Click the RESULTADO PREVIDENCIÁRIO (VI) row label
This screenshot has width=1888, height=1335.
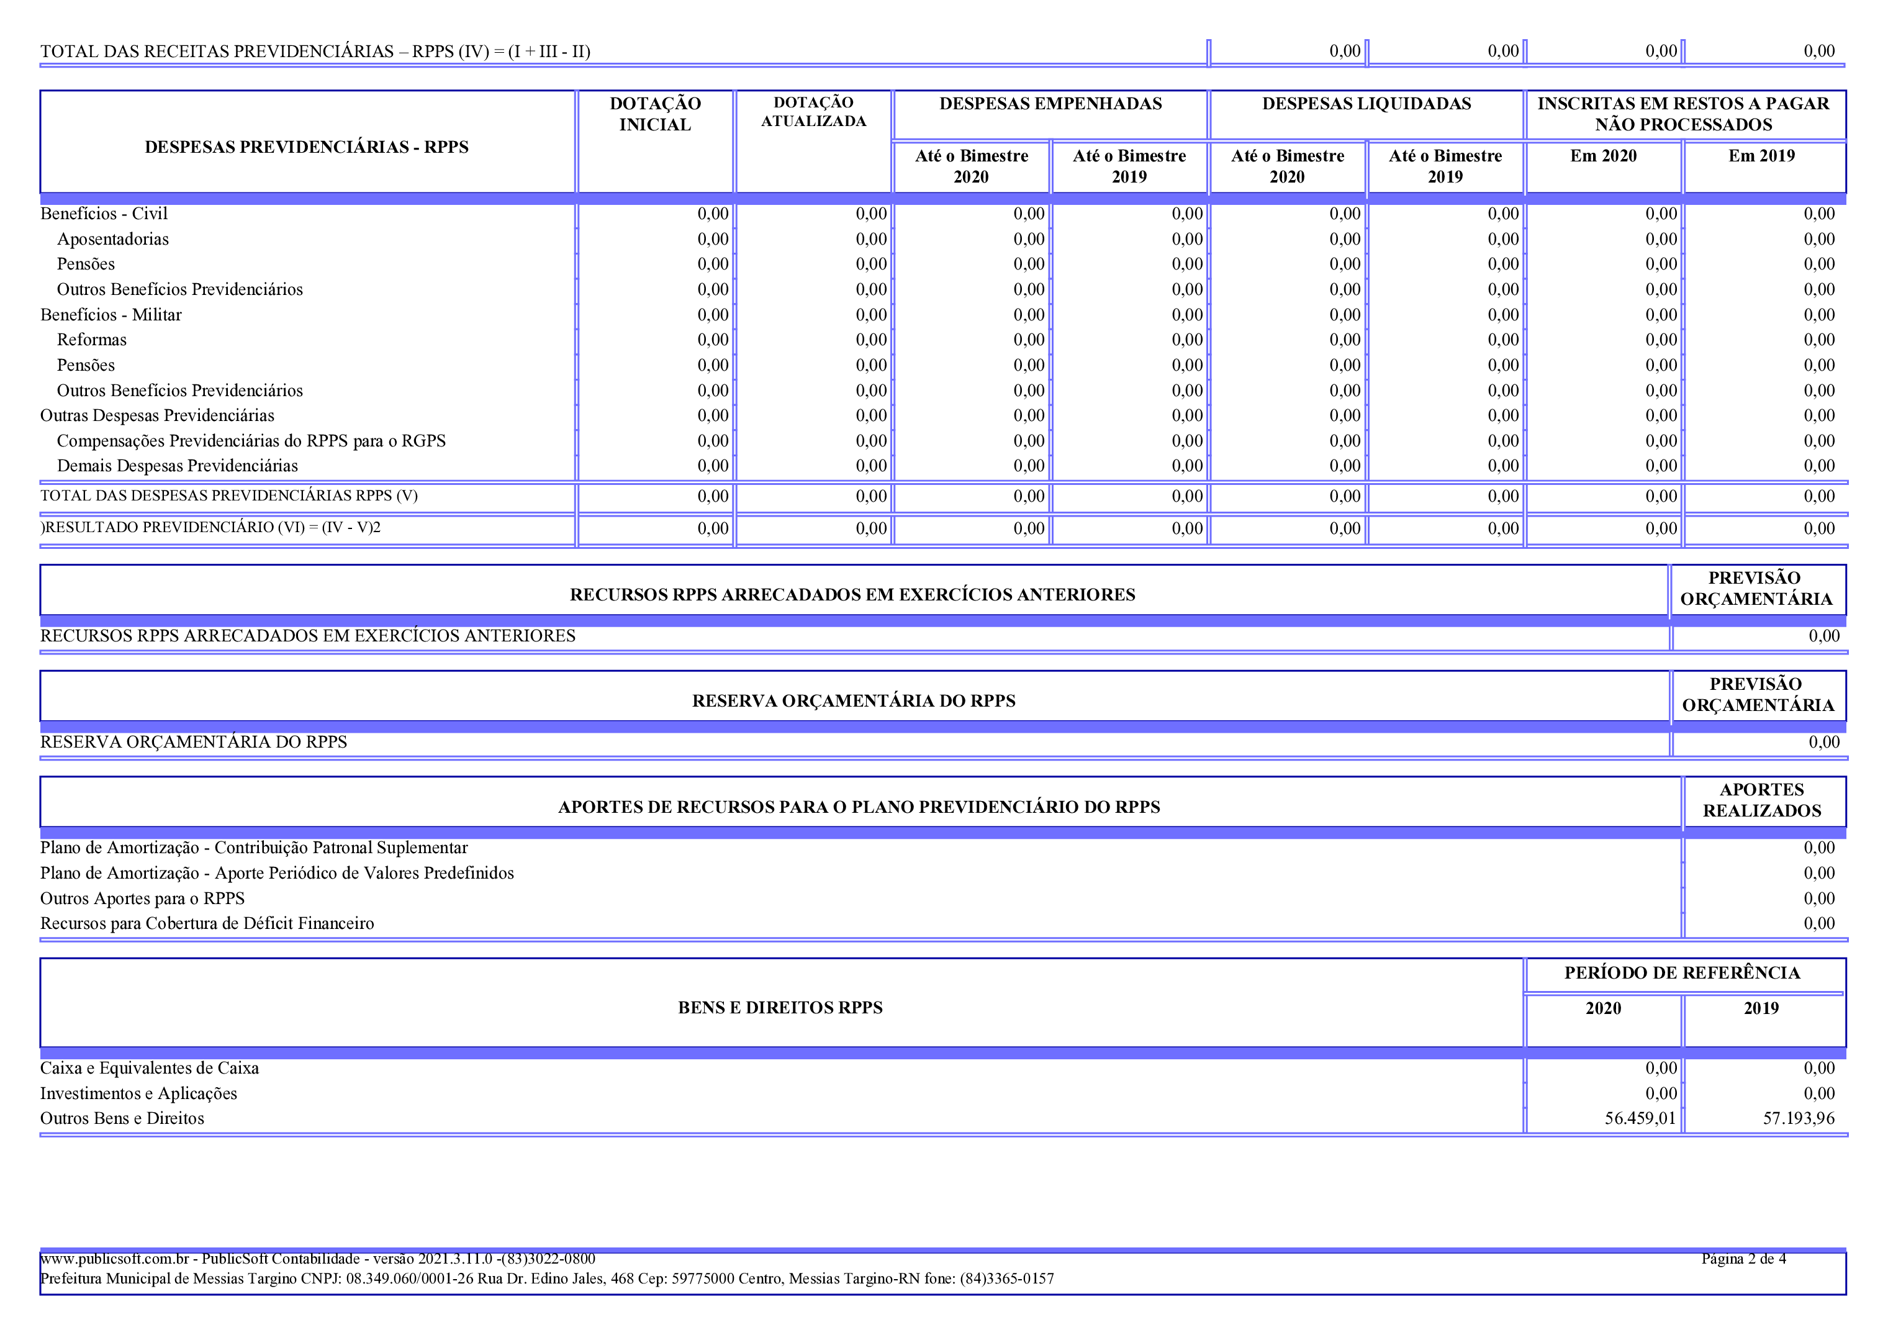[x=211, y=527]
